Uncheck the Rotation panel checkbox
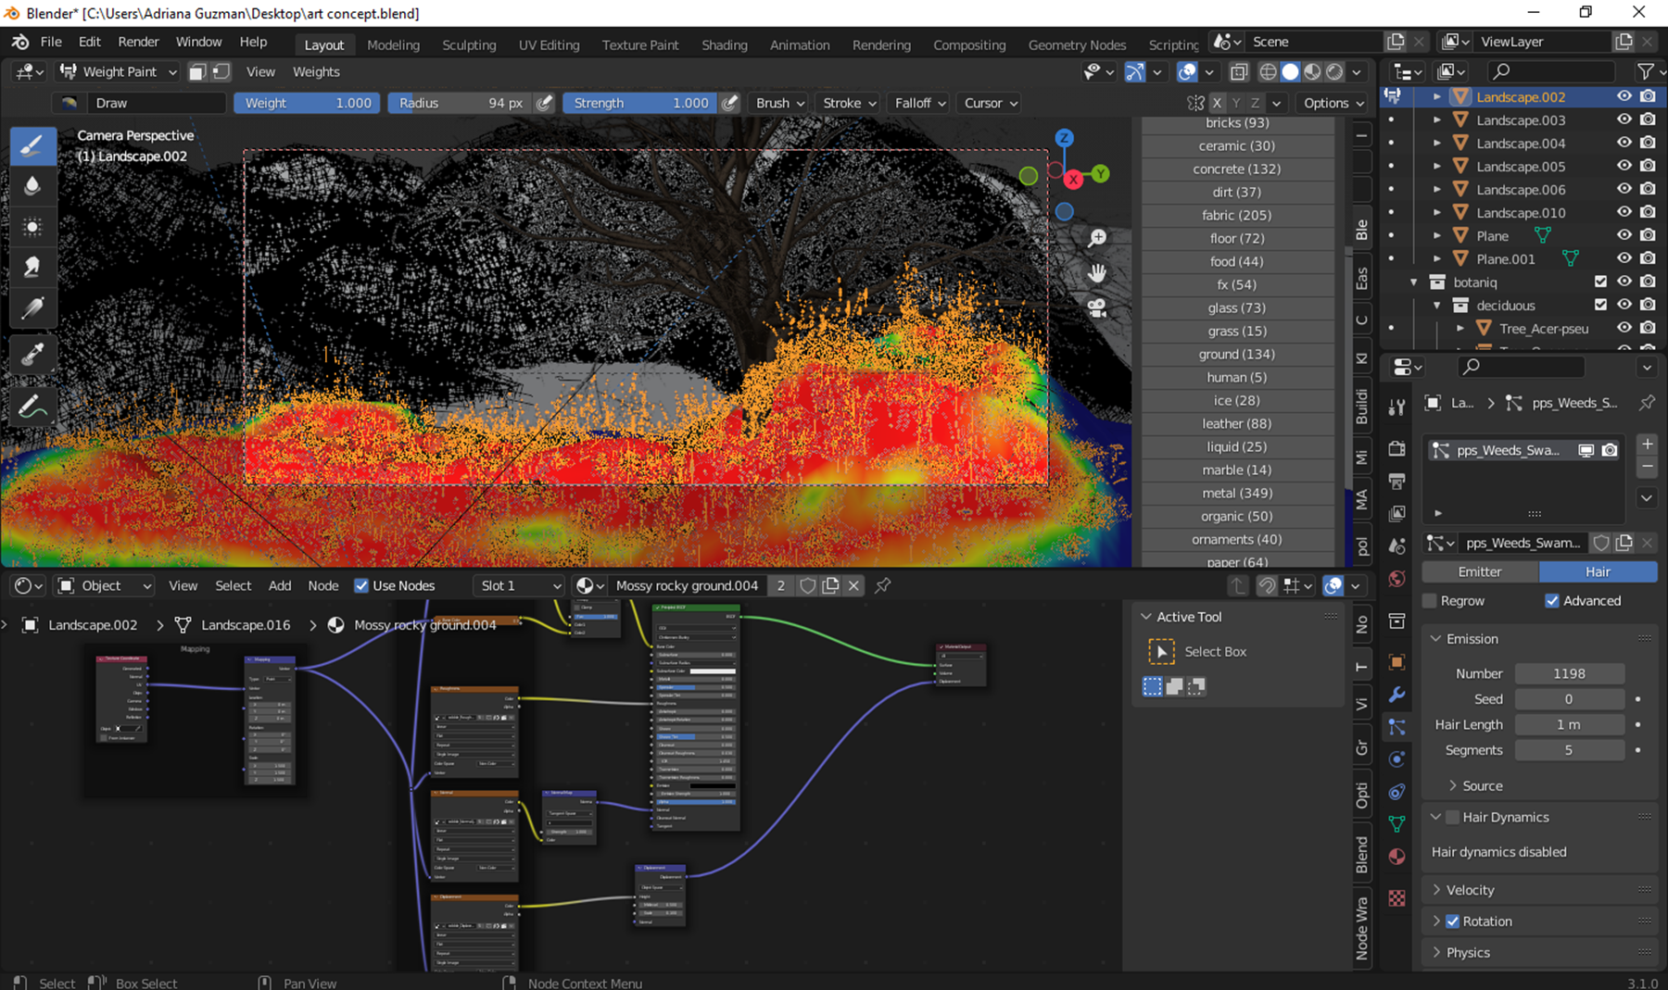The image size is (1668, 990). pyautogui.click(x=1453, y=921)
